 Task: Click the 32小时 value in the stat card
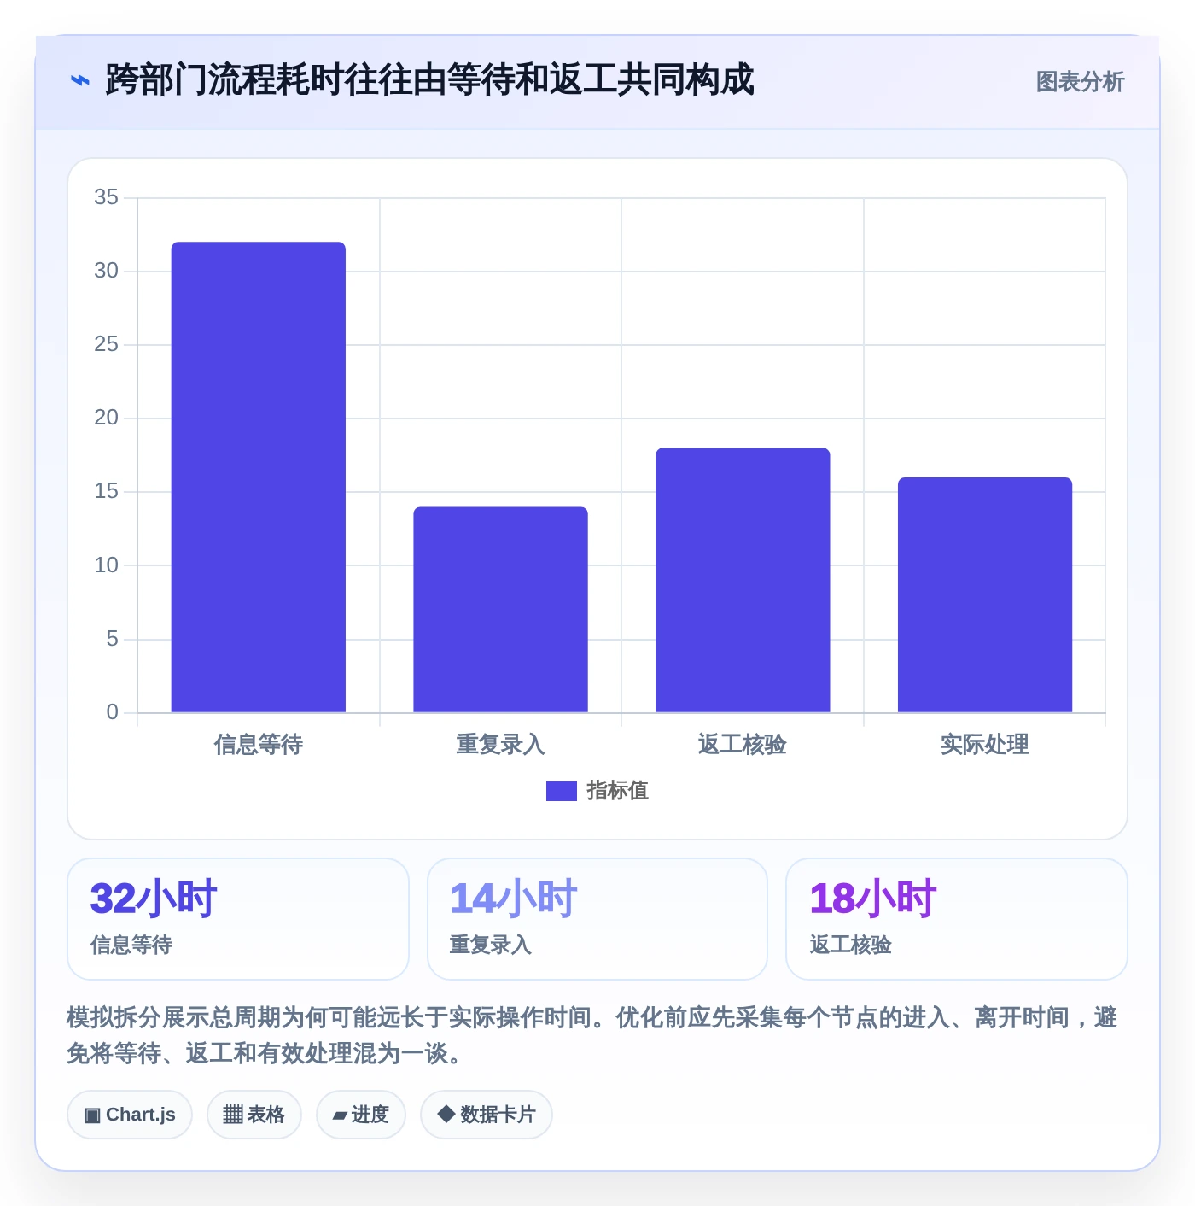154,899
